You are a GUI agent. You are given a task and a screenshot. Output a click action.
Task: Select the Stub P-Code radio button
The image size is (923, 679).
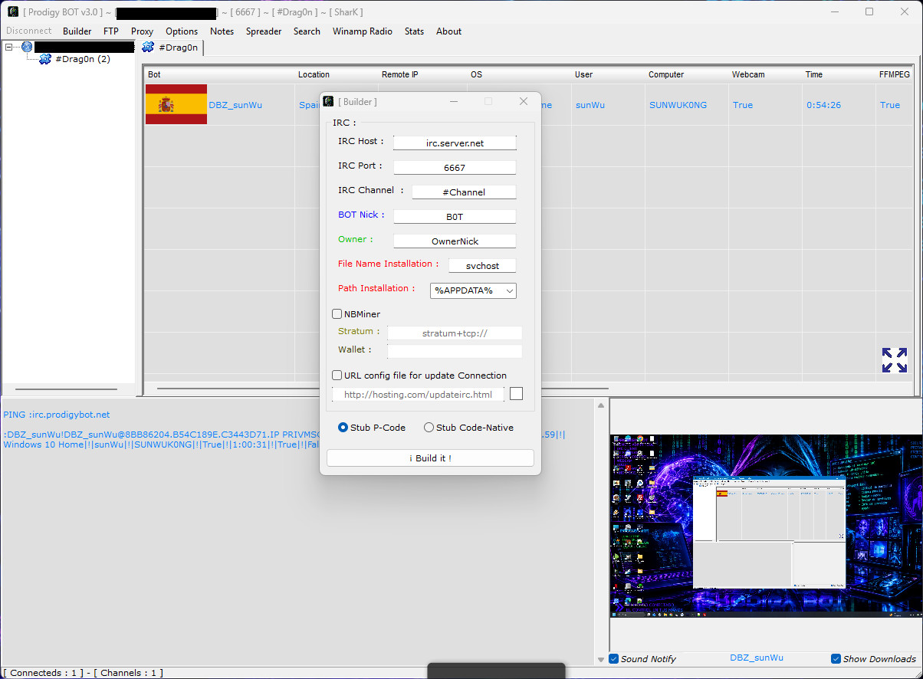[343, 427]
